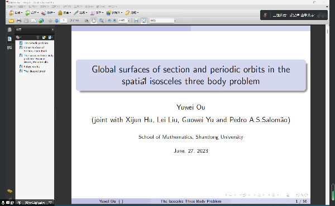Open the first menu in menu bar
Screen dimensions: 335x206
(11, 7)
